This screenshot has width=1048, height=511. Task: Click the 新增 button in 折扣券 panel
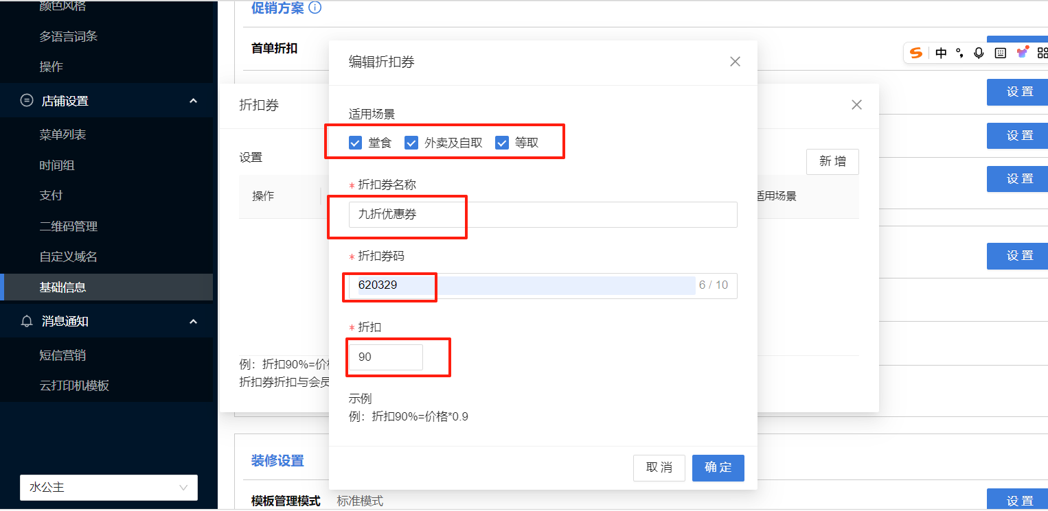pyautogui.click(x=832, y=162)
